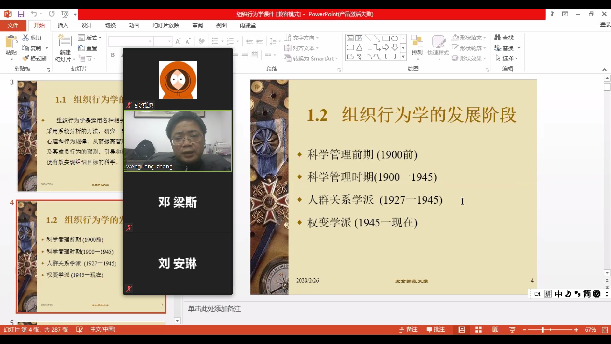Open the Find (查找) binoculars tool
Screen dimensions: 611x344
[504, 38]
